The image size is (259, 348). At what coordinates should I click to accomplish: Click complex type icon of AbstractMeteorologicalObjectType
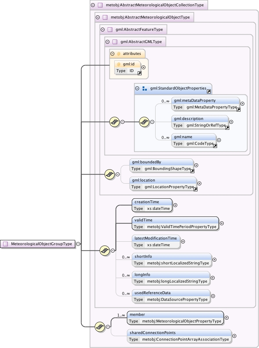[x=105, y=17]
